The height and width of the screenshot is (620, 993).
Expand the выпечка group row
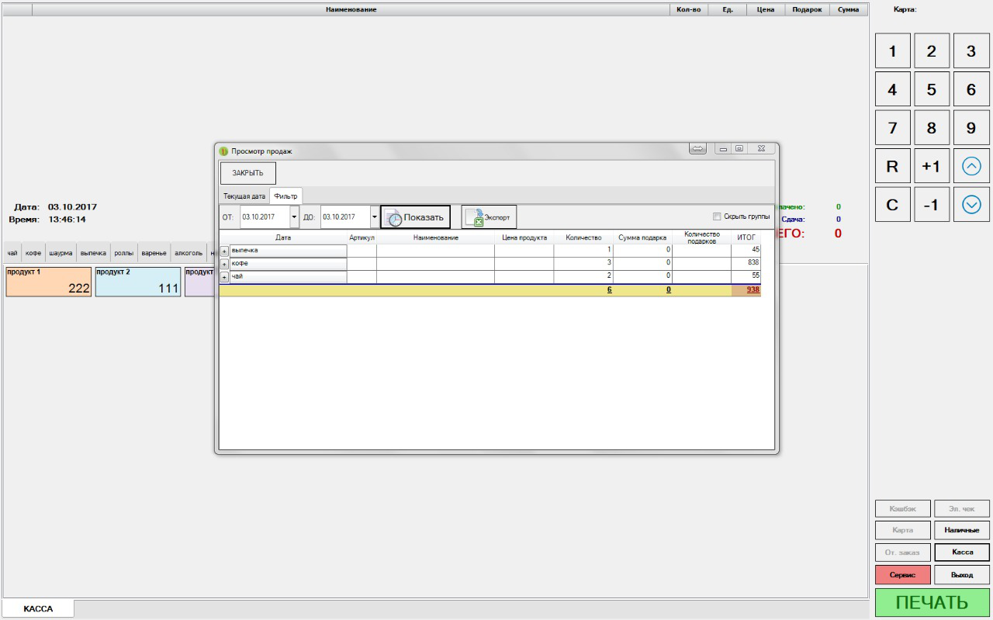[224, 251]
